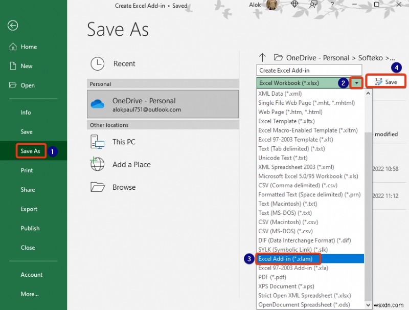Click the scrollbar up arrow in the format list
409x310 pixels.
[x=368, y=93]
